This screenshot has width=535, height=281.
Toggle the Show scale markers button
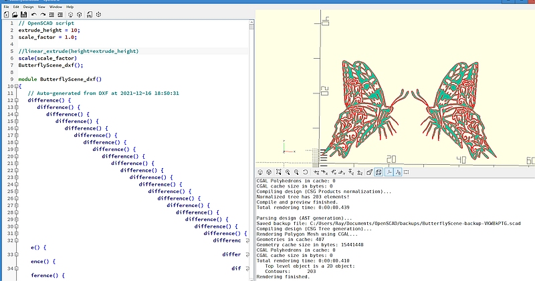397,172
